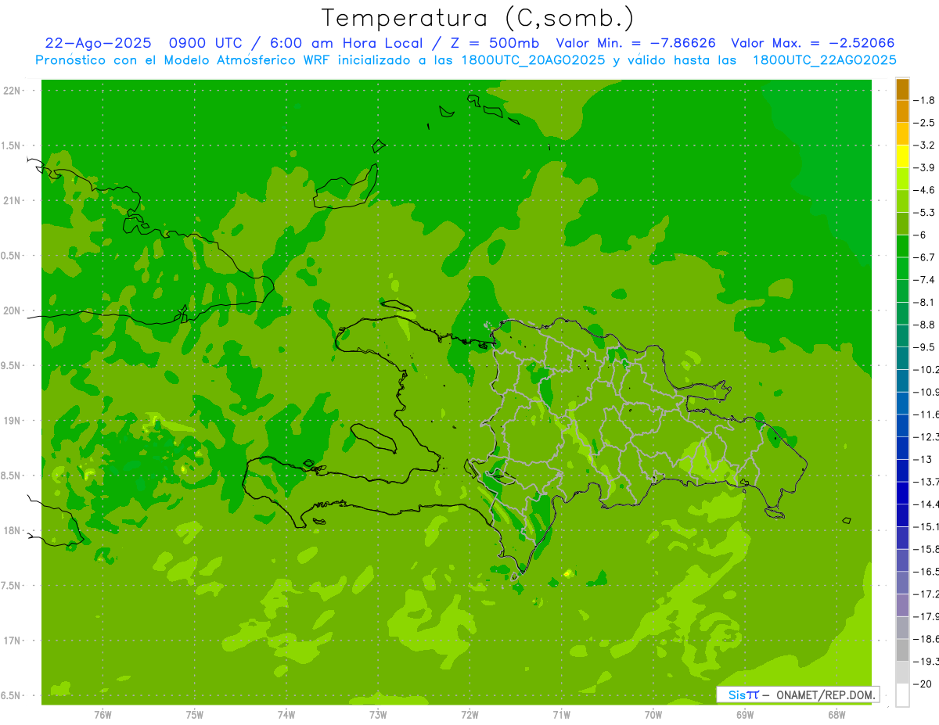Click the "21N" latitude label
This screenshot has width=939, height=725.
pos(11,200)
